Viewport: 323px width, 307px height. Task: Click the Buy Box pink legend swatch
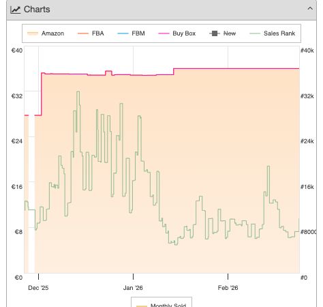pyautogui.click(x=164, y=33)
